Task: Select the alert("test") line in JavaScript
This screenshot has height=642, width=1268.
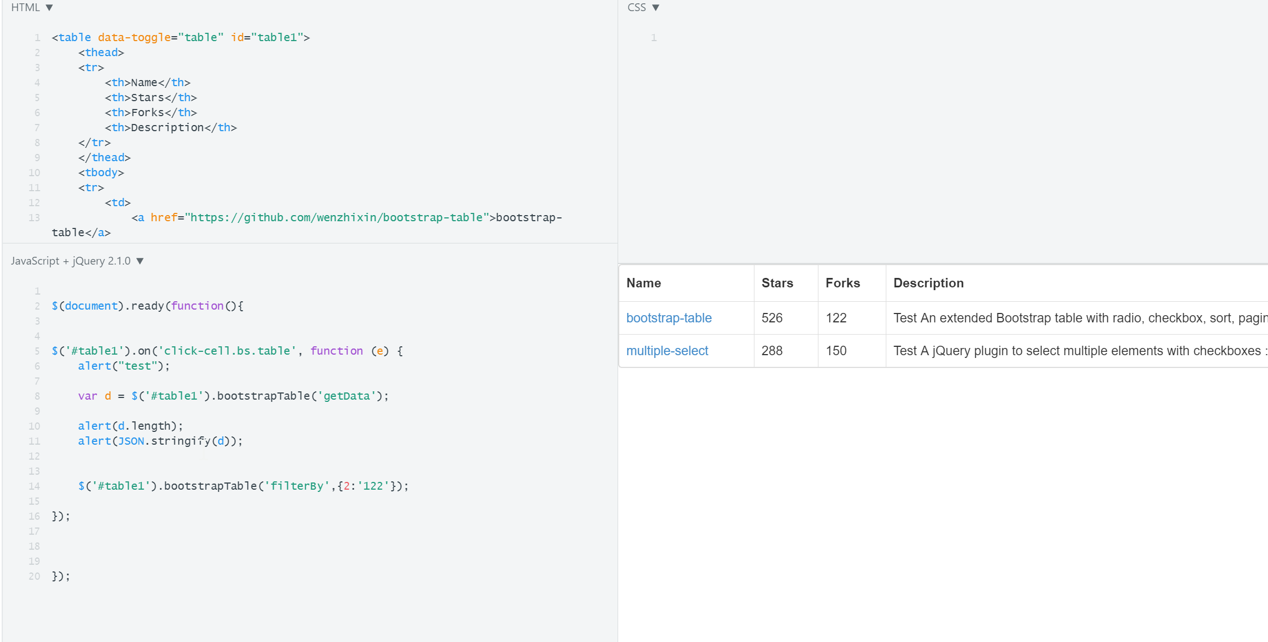Action: click(x=123, y=366)
